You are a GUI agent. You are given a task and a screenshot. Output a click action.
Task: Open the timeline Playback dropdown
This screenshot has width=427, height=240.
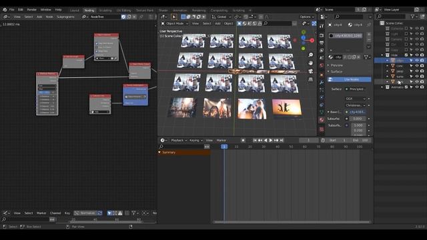[x=179, y=140]
